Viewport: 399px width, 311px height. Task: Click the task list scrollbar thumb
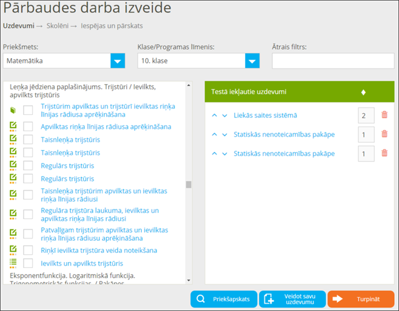(x=189, y=185)
